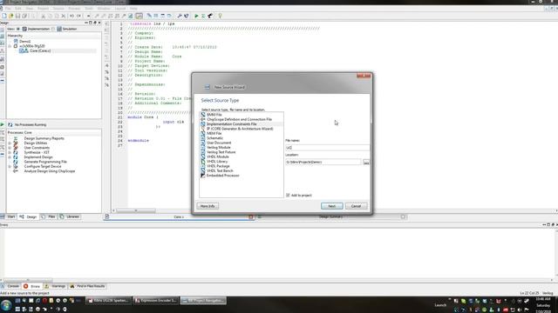Select Core module in Hierarchy tree
This screenshot has width=558, height=313.
(40, 50)
